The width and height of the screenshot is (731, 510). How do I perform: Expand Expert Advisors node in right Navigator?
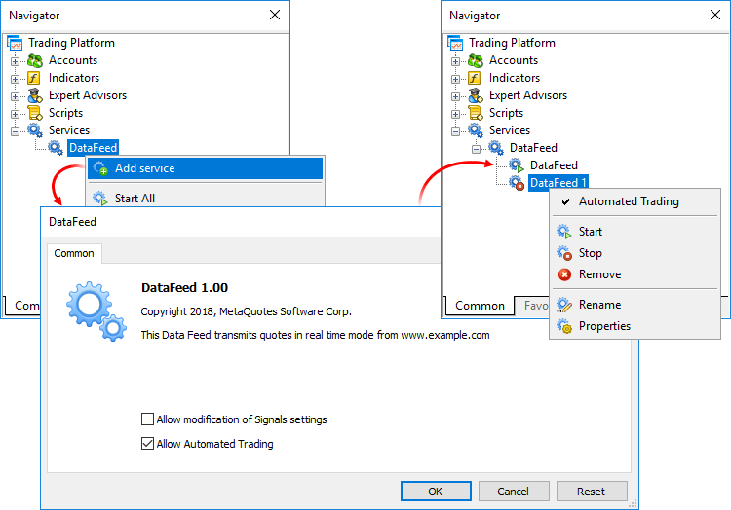pyautogui.click(x=456, y=95)
